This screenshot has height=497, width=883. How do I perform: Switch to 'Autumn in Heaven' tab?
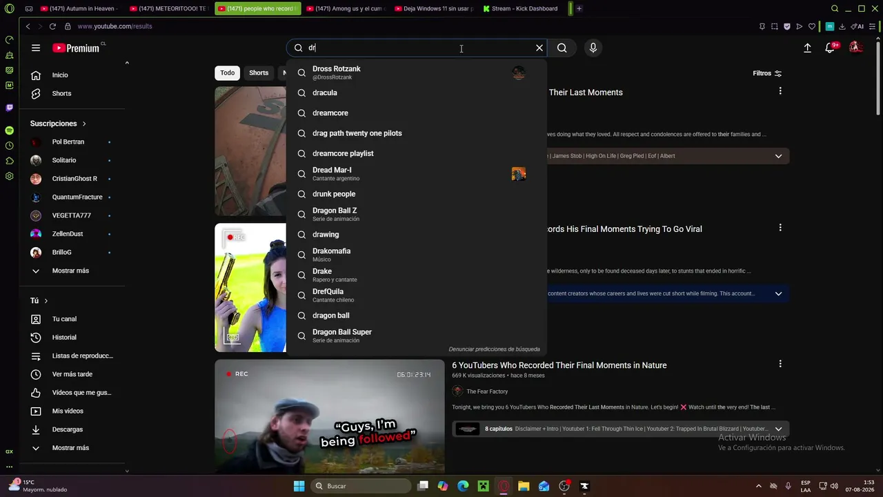pyautogui.click(x=79, y=9)
